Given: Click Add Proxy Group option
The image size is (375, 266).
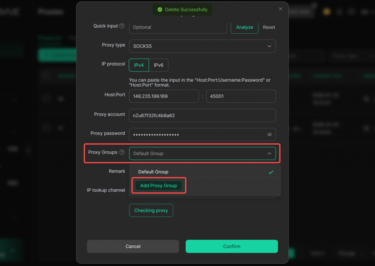Looking at the screenshot, I should [159, 186].
